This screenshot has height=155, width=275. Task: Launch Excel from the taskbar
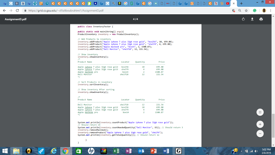click(115, 151)
